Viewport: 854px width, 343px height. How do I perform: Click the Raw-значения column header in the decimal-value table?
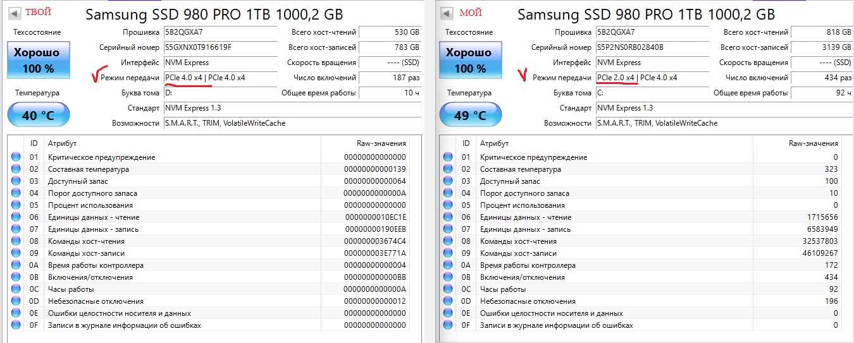[797, 143]
